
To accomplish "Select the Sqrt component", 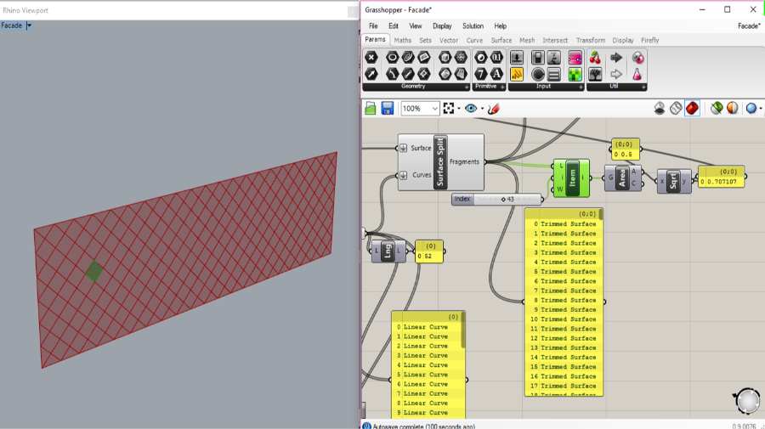I will pos(674,181).
